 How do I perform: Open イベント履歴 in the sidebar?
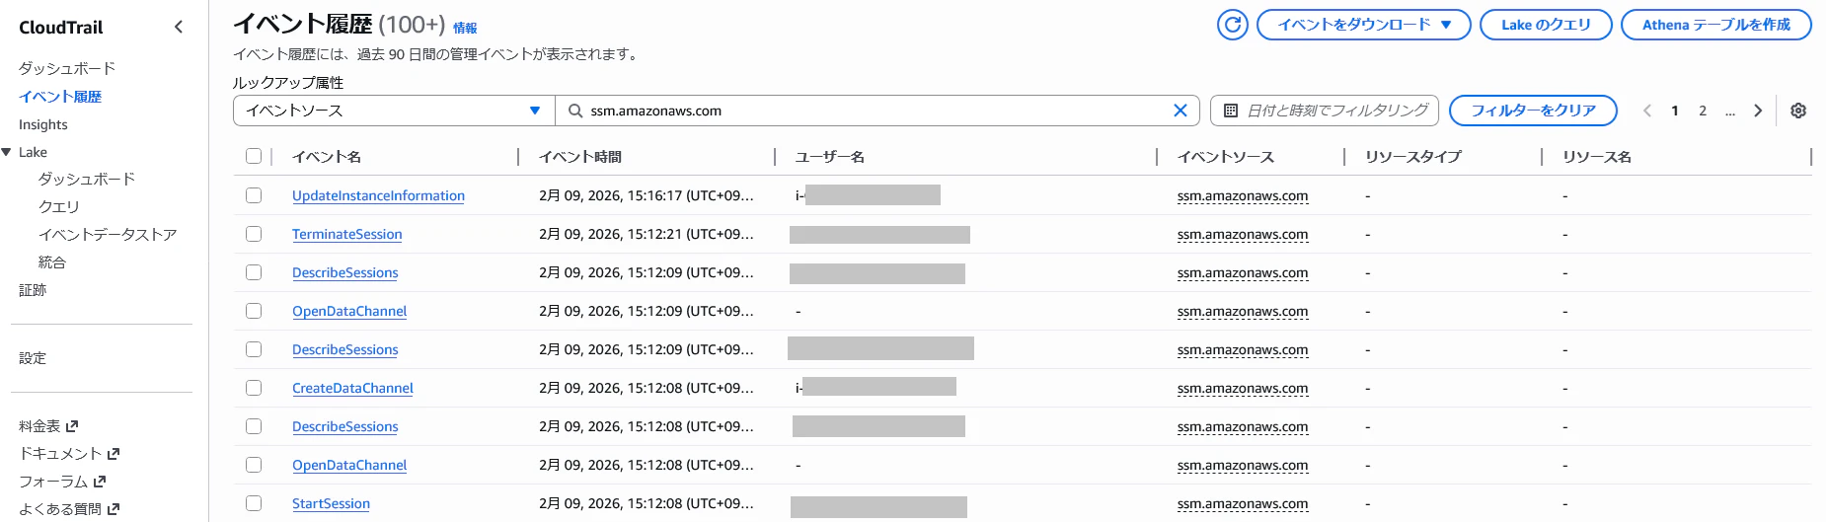pos(60,97)
